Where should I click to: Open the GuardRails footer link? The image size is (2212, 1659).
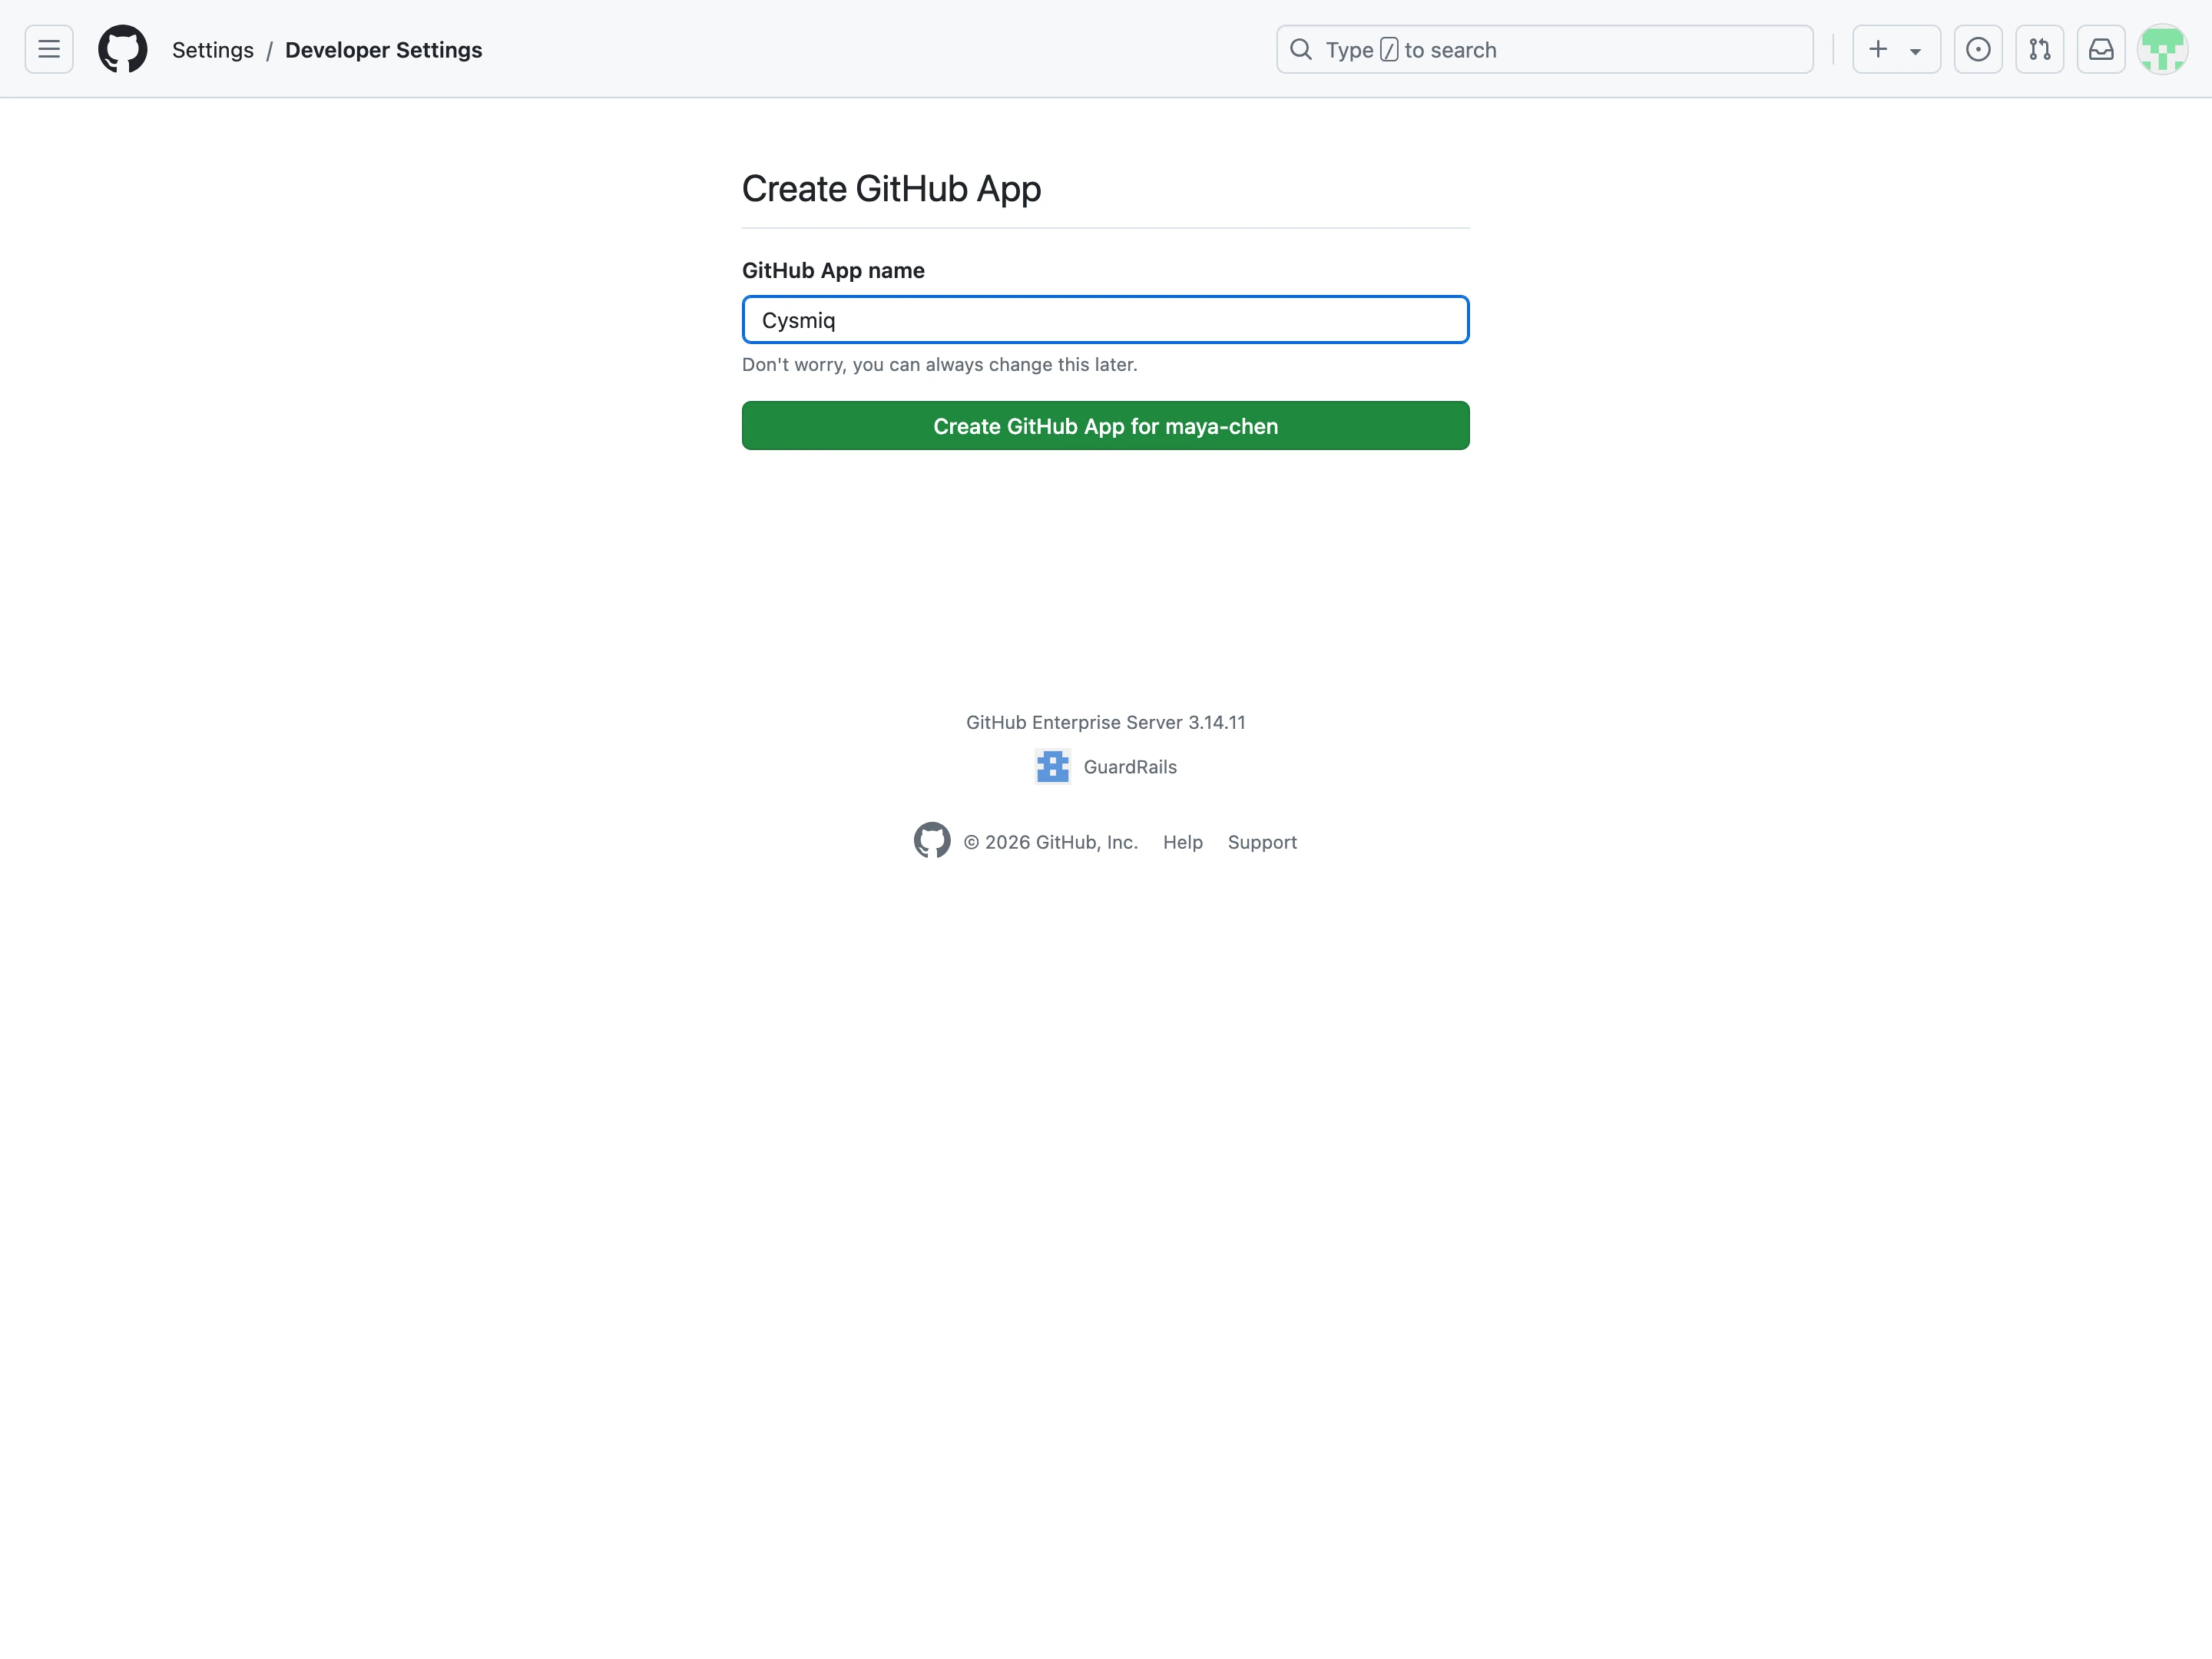(x=1130, y=767)
